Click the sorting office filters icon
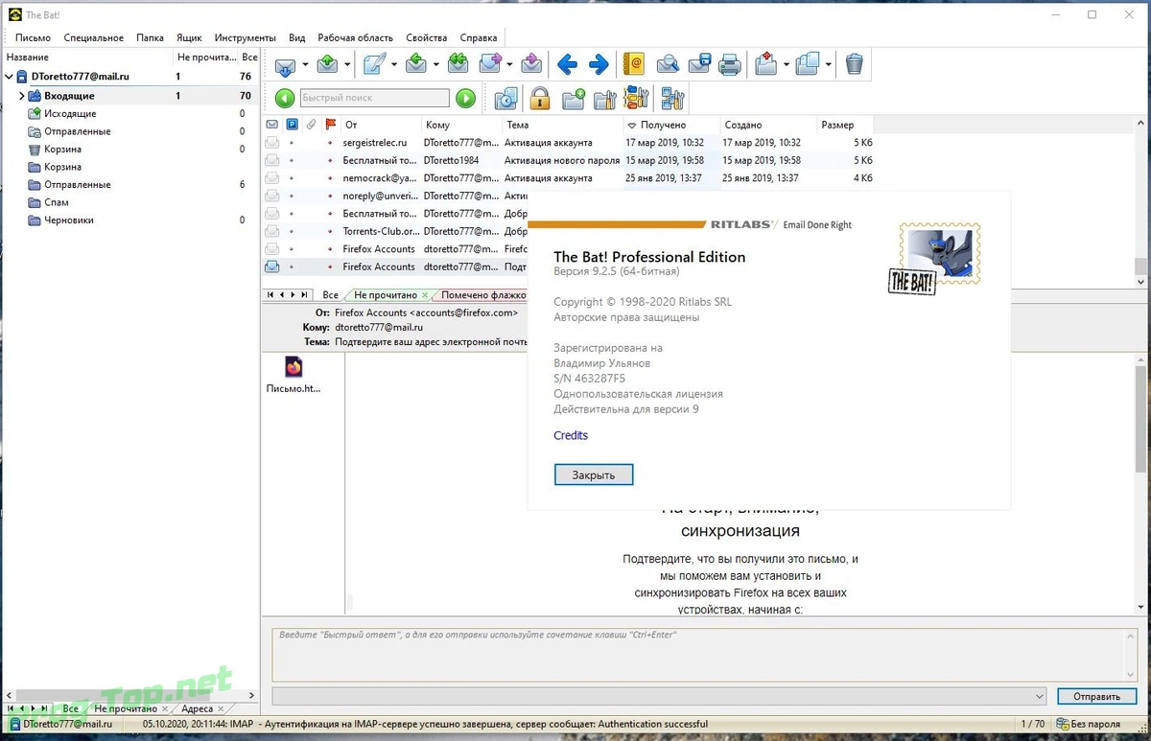 point(637,98)
